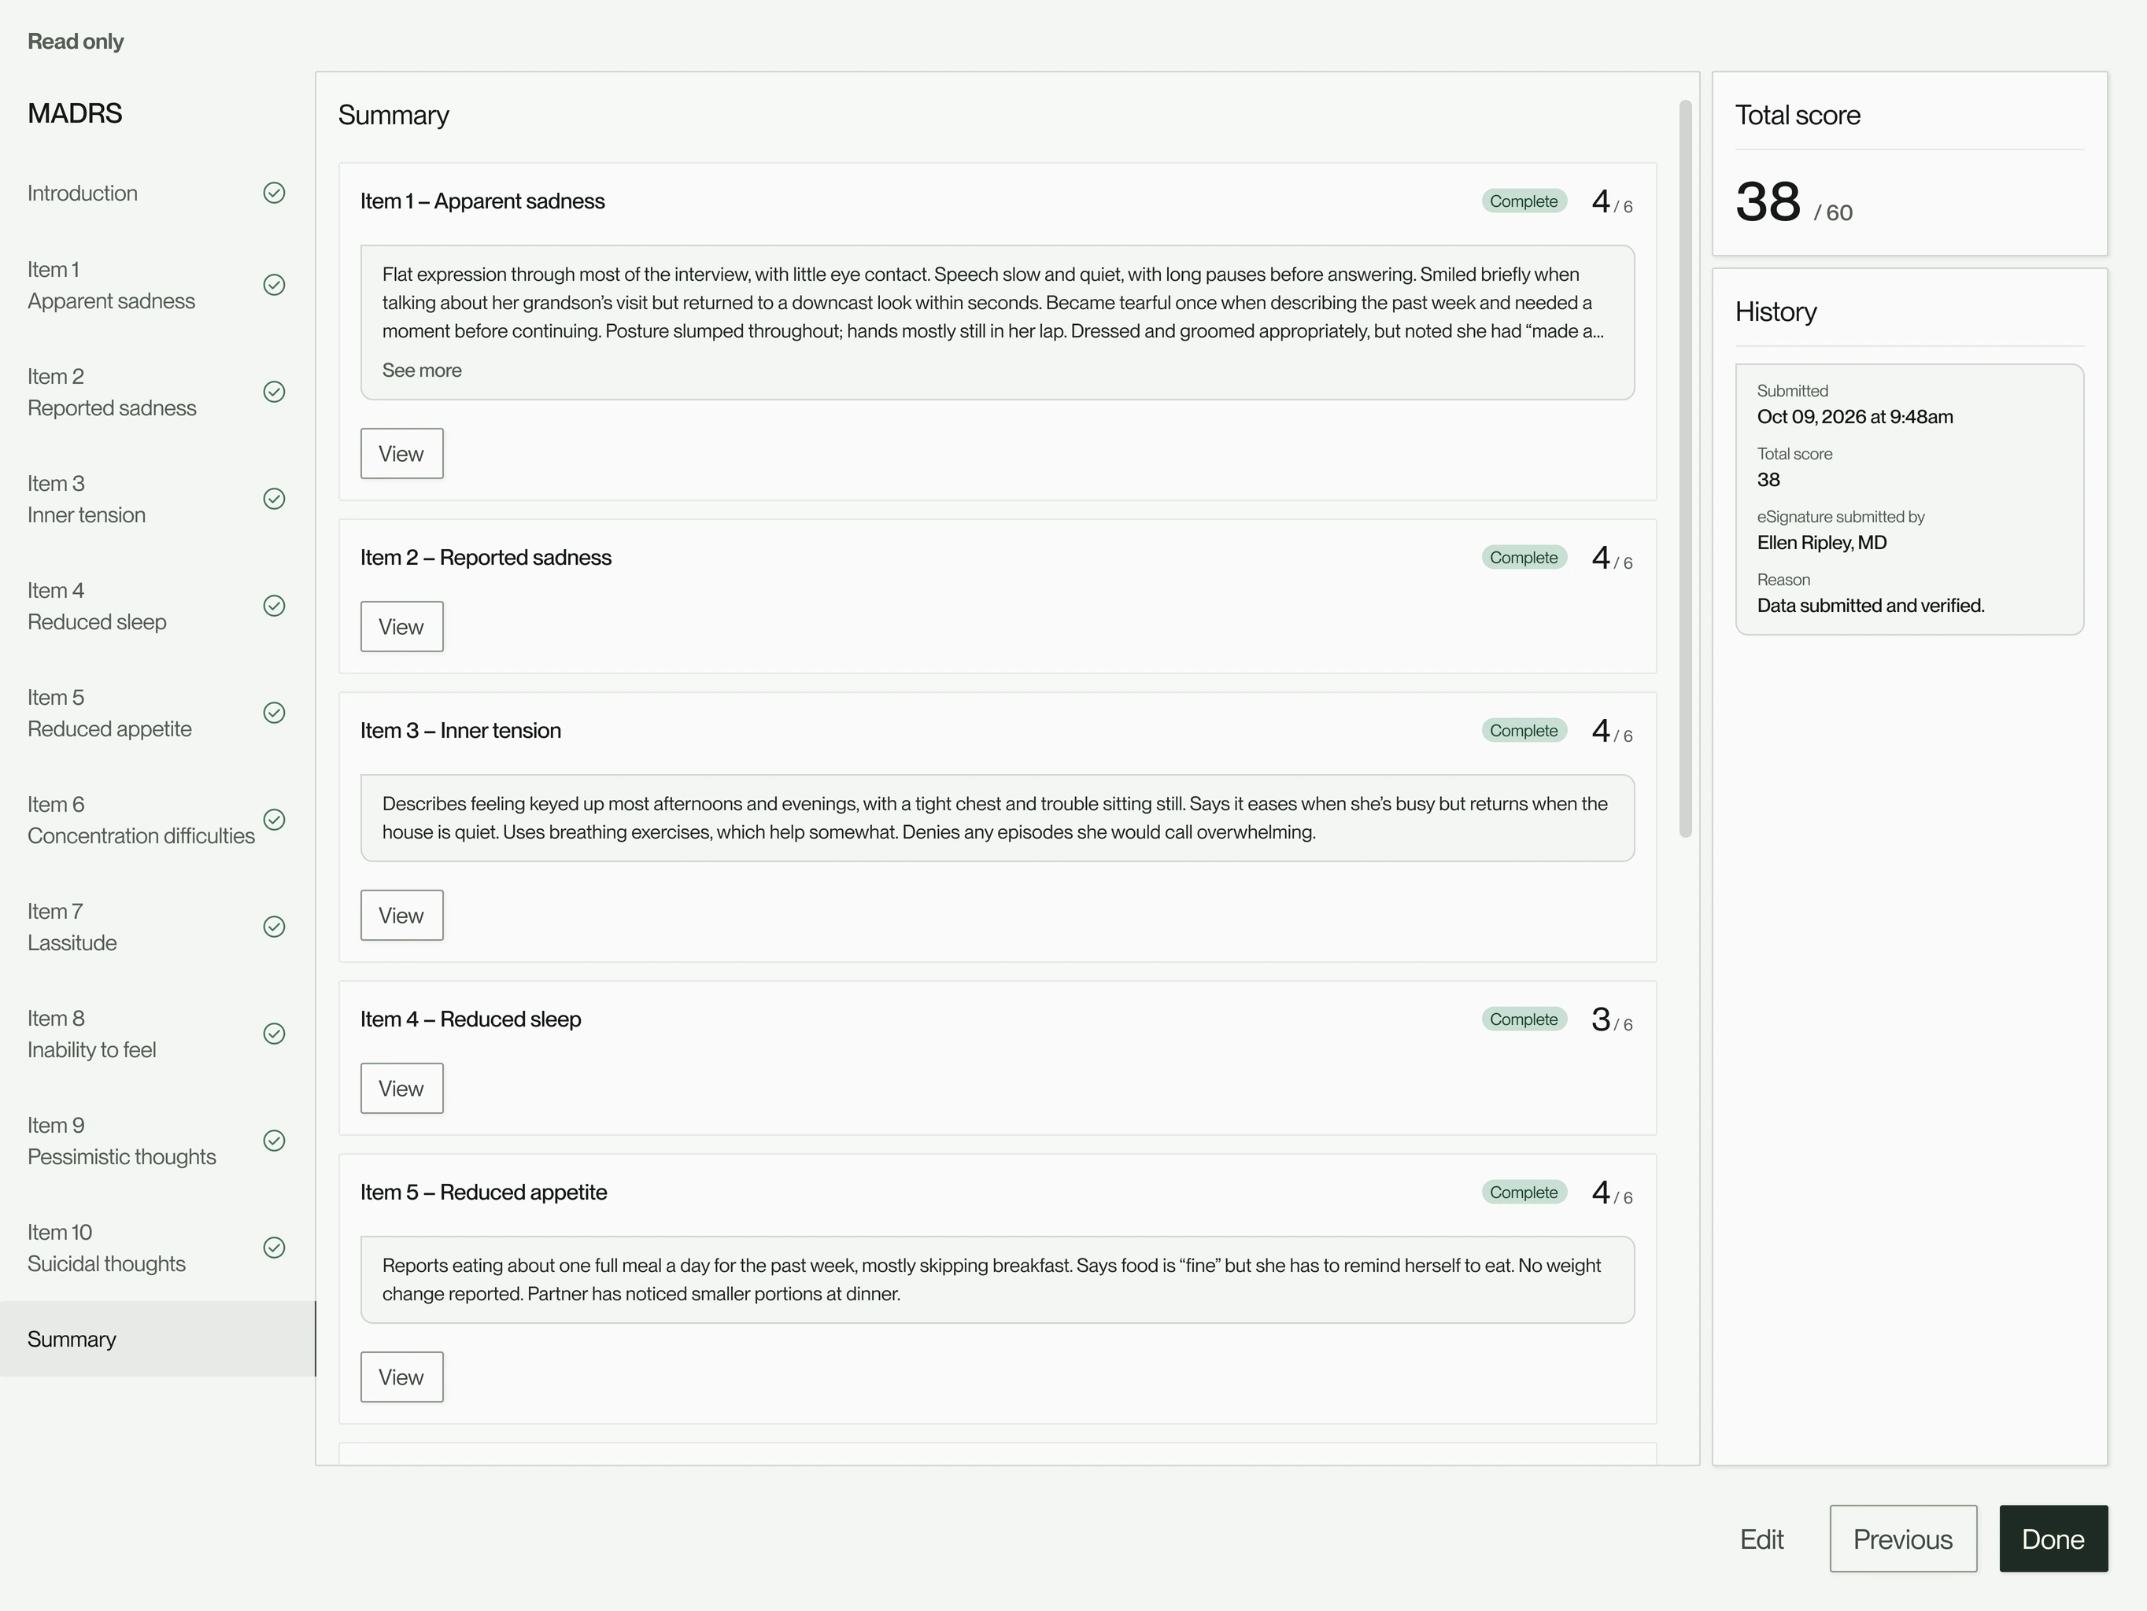View Item 2 Reported sadness details
This screenshot has width=2147, height=1611.
(402, 627)
